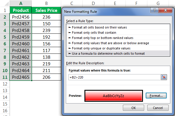The height and width of the screenshot is (116, 175).
Task: Select row 2 header
Action: click(5, 17)
